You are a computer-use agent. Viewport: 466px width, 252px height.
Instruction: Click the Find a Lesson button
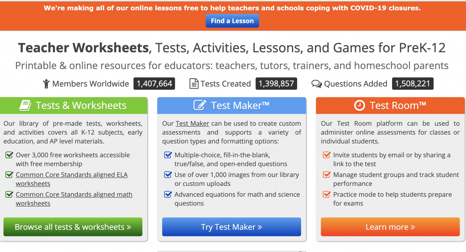pyautogui.click(x=232, y=21)
